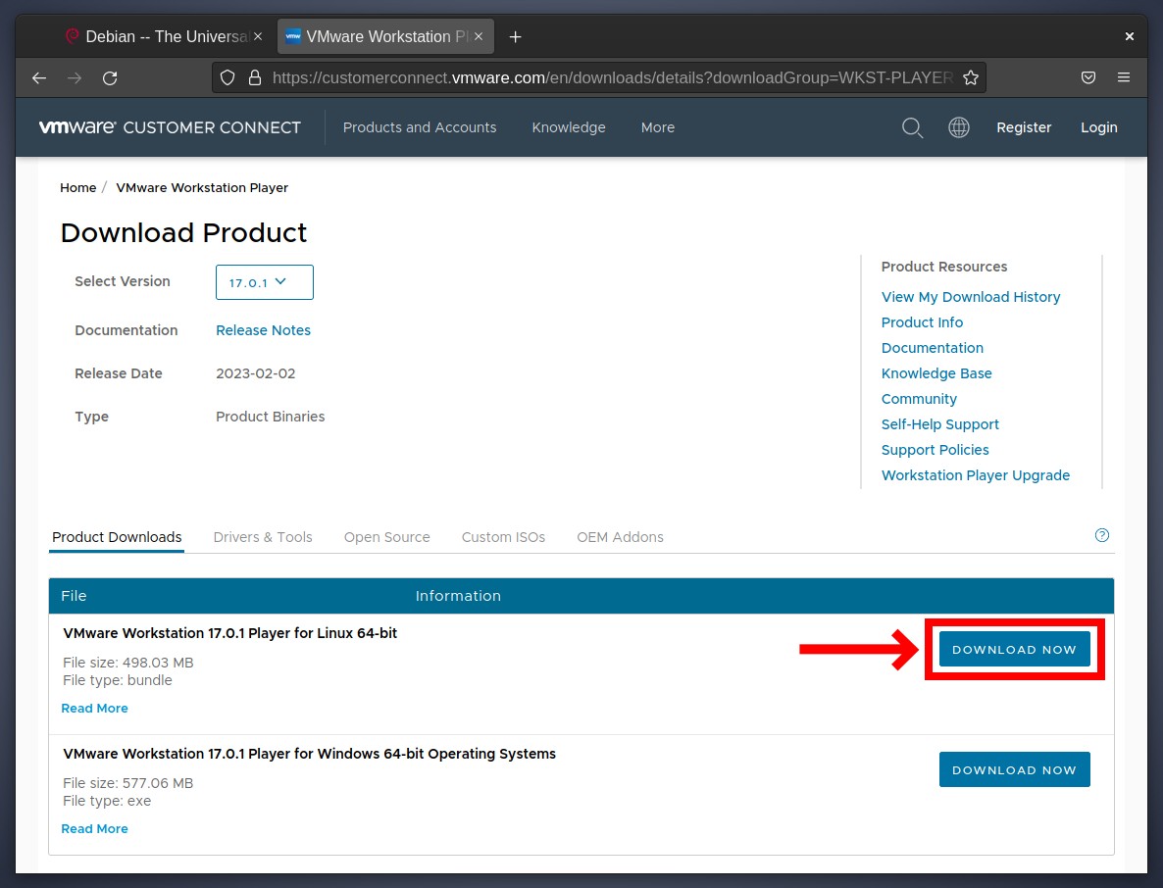Click 'VMware Workstation 17.0.1 Player for Linux 64-bit' title
This screenshot has height=888, width=1163.
pos(229,633)
